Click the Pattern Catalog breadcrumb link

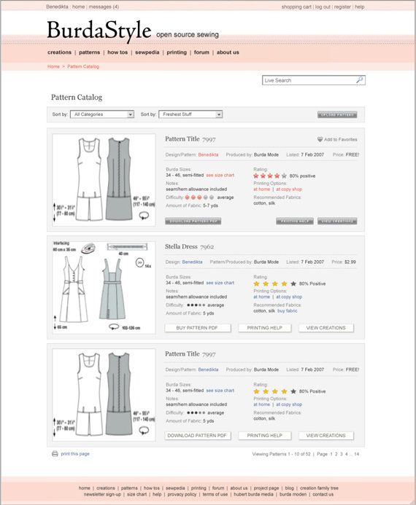pos(83,66)
